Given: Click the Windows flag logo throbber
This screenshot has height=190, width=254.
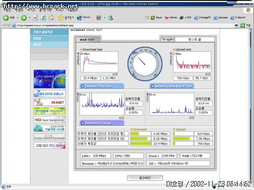Looking at the screenshot, I should click(248, 10).
